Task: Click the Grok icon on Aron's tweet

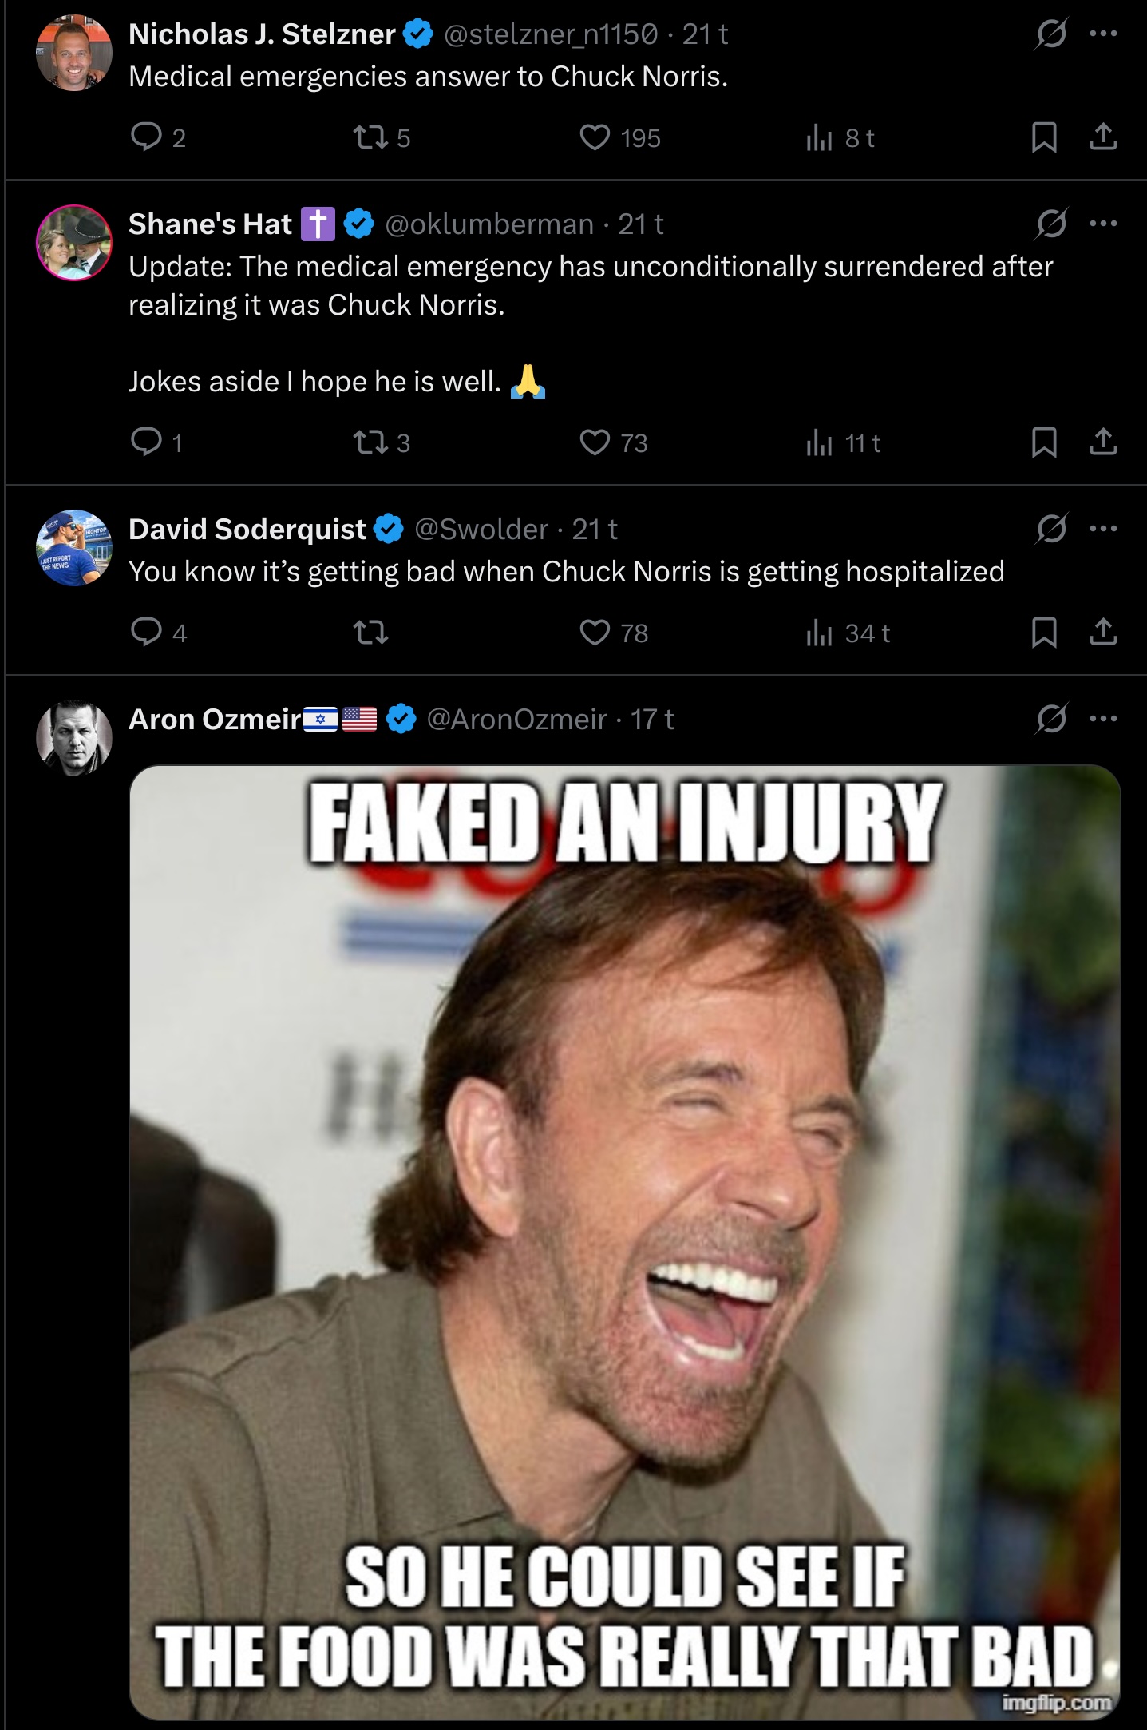Action: [1051, 719]
